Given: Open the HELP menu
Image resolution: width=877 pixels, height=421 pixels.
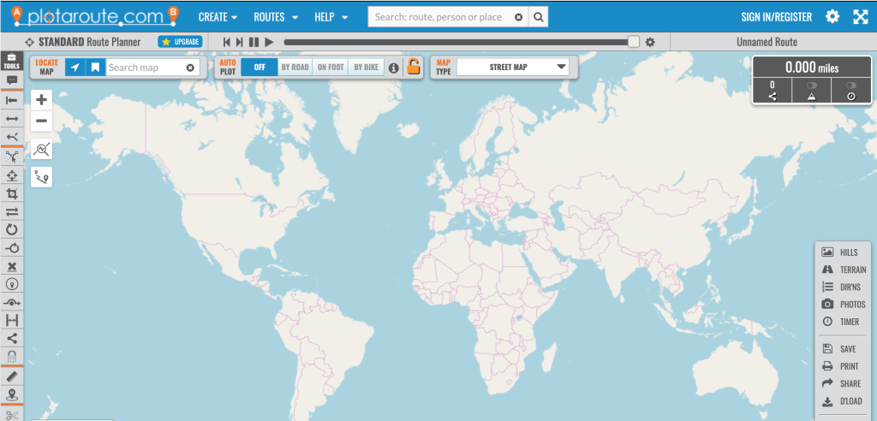Looking at the screenshot, I should coord(331,17).
